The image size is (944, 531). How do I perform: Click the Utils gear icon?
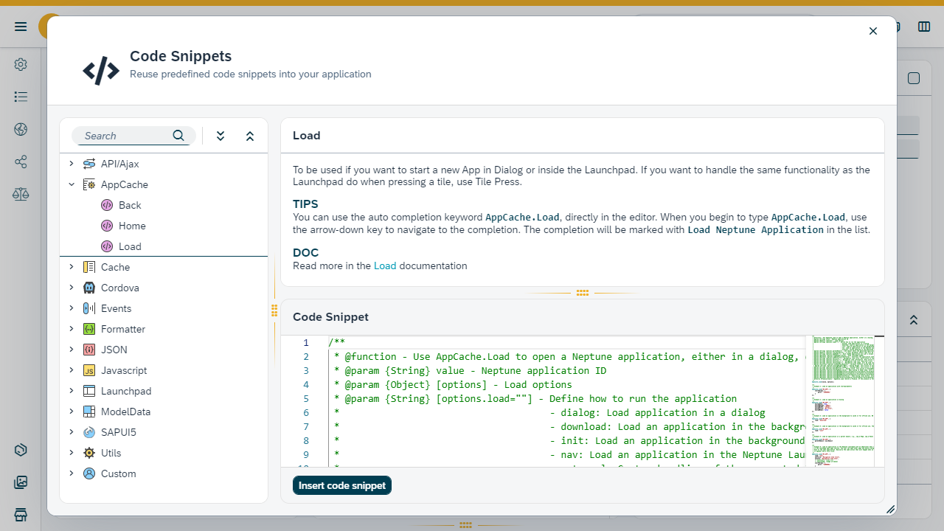89,453
